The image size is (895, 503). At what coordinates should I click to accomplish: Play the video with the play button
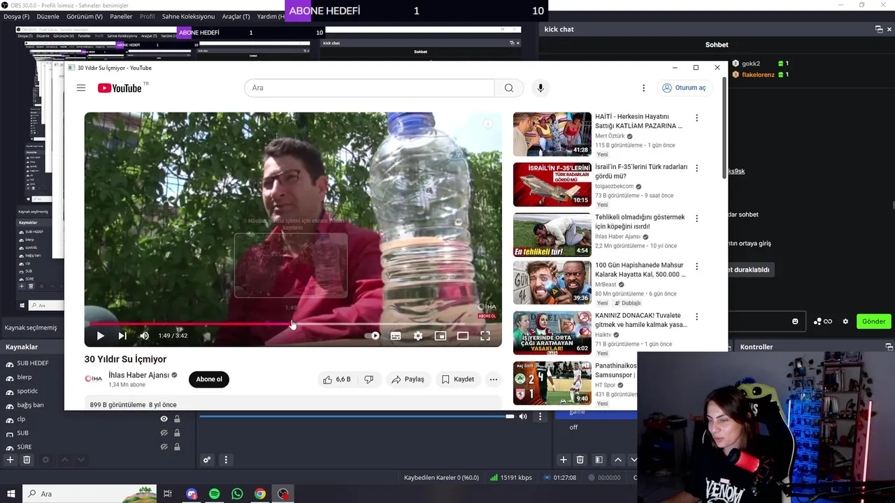pyautogui.click(x=100, y=336)
